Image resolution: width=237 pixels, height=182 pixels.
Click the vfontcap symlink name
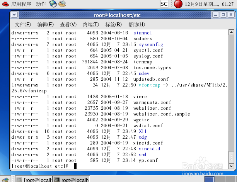tap(149, 85)
